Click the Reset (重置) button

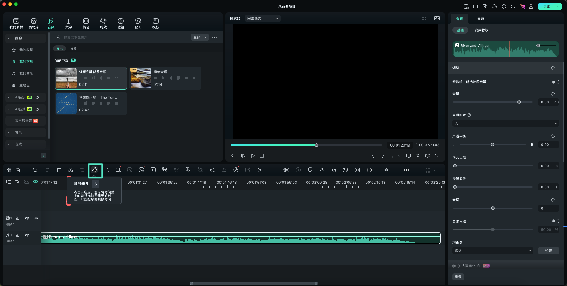tap(458, 277)
